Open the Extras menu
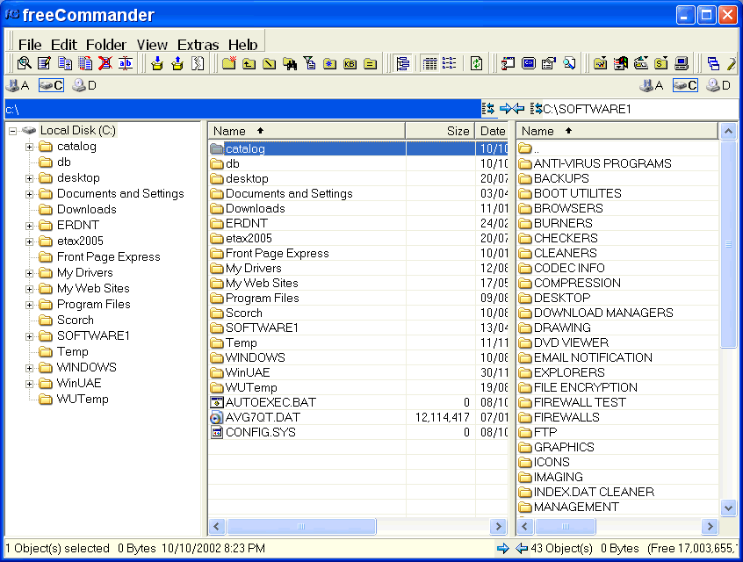The width and height of the screenshot is (743, 562). 198,45
